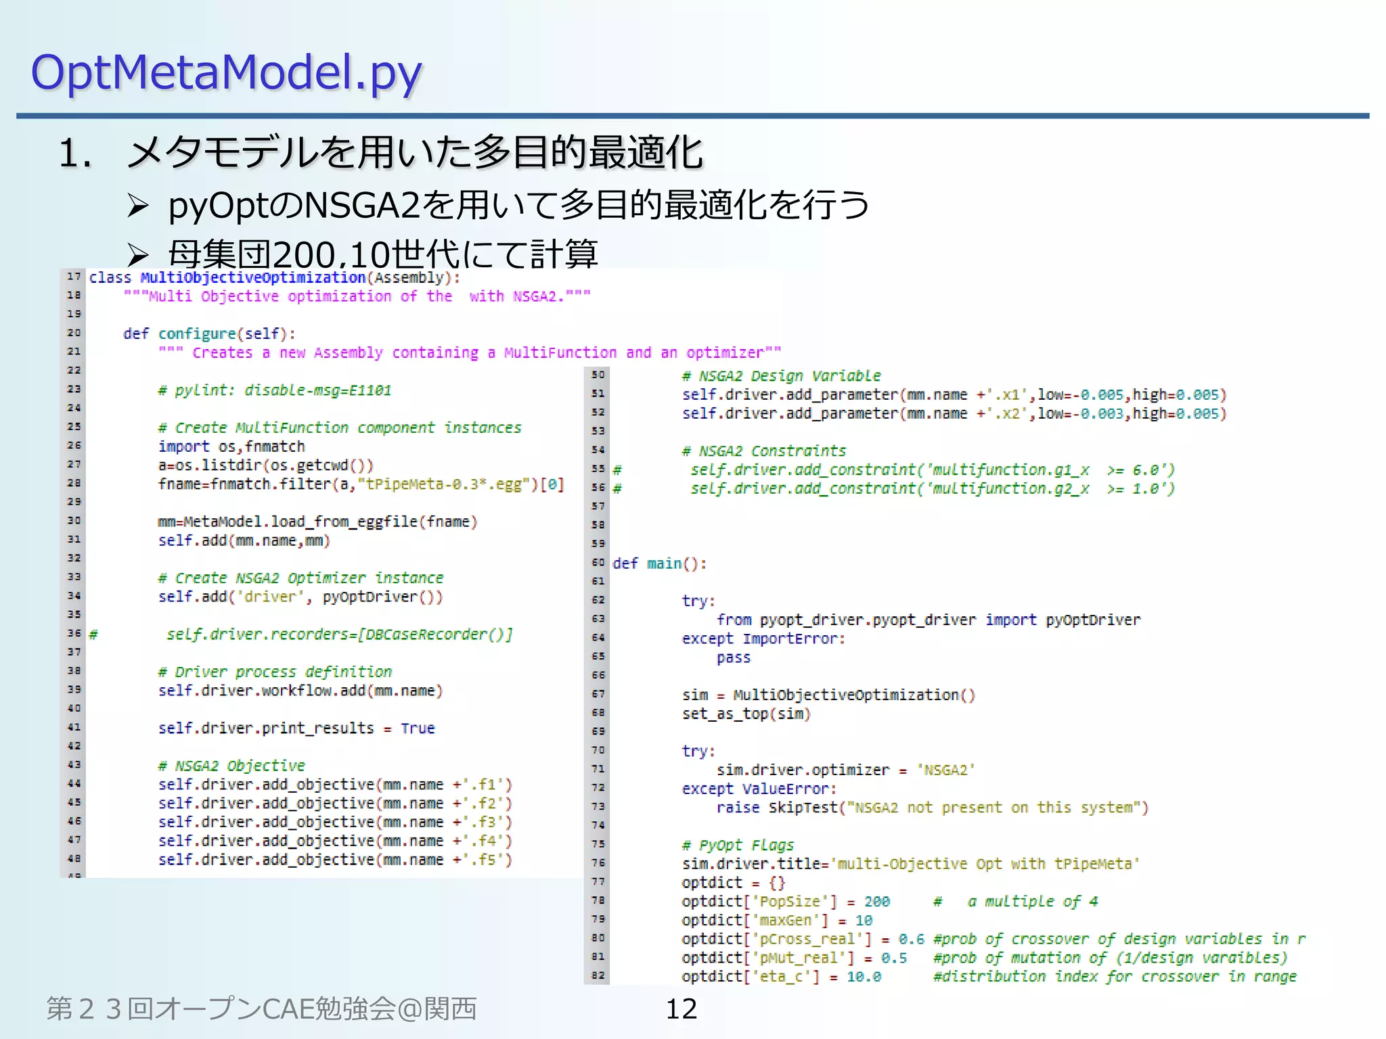The height and width of the screenshot is (1039, 1386).
Task: Click the docstring Multi Objective optimization with NSGA2
Action: 357,296
